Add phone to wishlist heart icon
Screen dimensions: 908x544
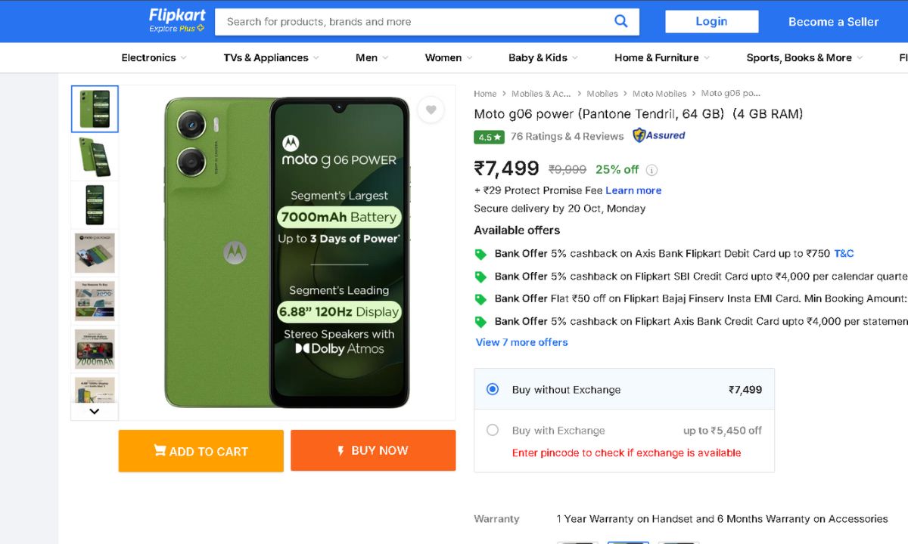431,110
